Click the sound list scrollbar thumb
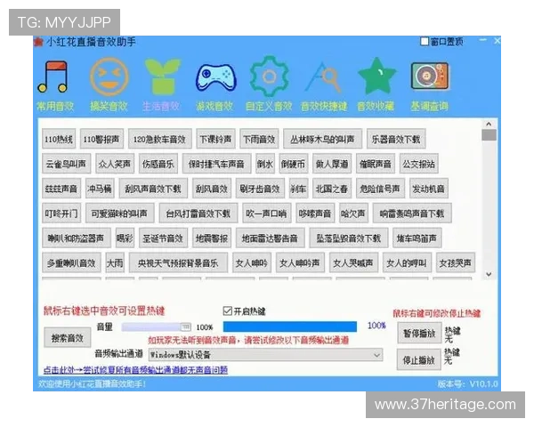 coord(489,135)
